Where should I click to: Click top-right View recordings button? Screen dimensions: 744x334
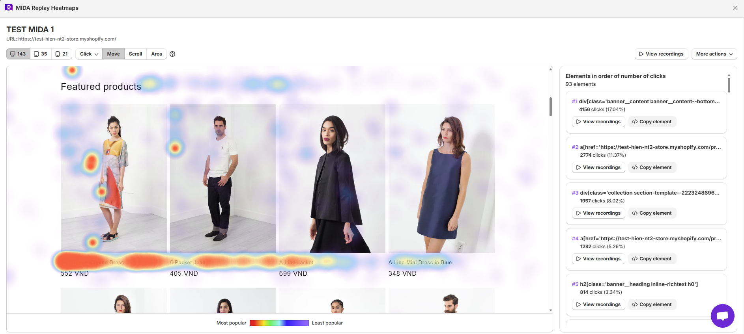click(661, 54)
